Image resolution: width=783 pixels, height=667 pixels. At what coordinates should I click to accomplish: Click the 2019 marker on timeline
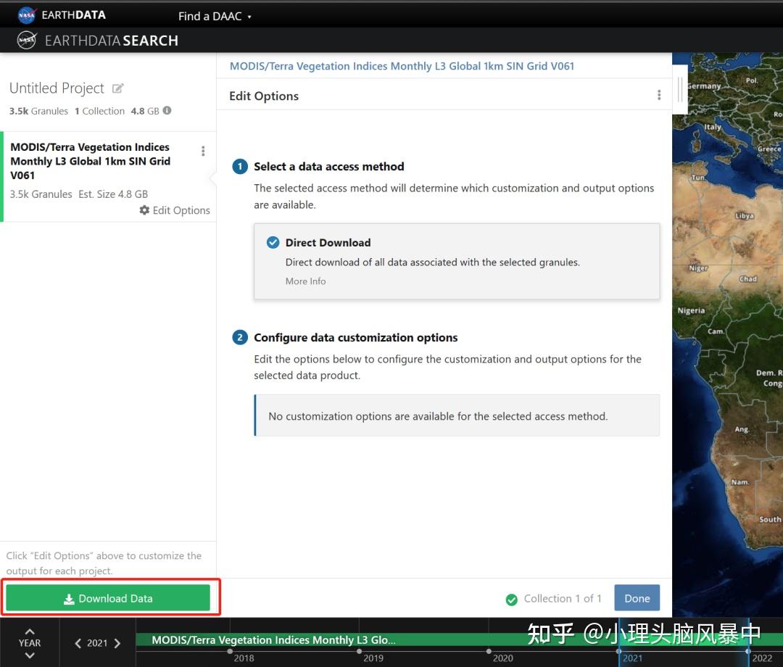click(360, 652)
